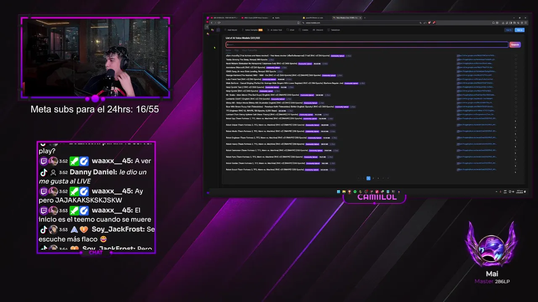Reload the page with the refresh icon
This screenshot has width=538, height=302.
click(x=219, y=23)
